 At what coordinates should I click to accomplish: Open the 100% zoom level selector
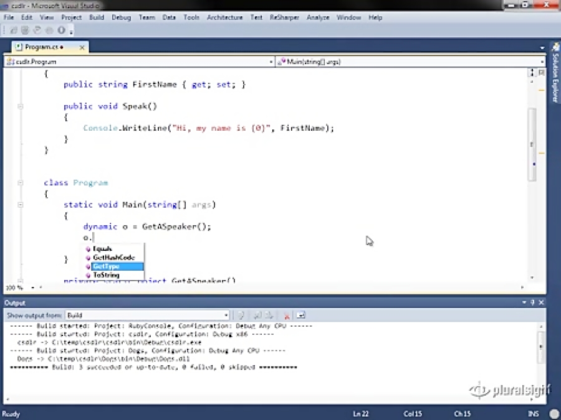tap(10, 288)
